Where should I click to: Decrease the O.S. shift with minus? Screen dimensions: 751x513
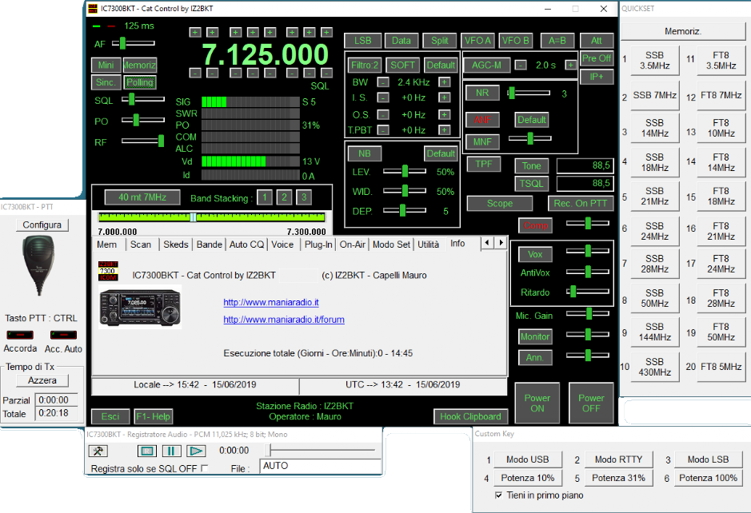382,115
